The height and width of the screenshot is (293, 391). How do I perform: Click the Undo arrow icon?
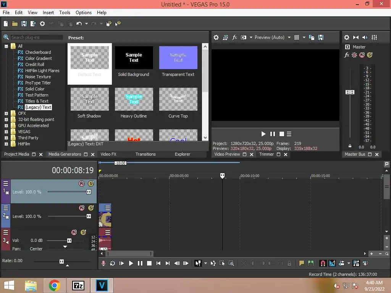[79, 24]
